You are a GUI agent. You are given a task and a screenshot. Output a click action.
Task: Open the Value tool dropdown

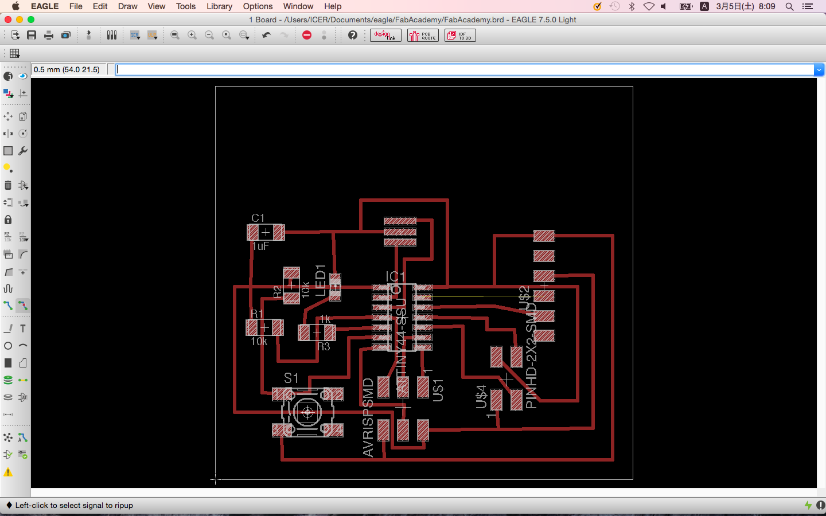23,237
